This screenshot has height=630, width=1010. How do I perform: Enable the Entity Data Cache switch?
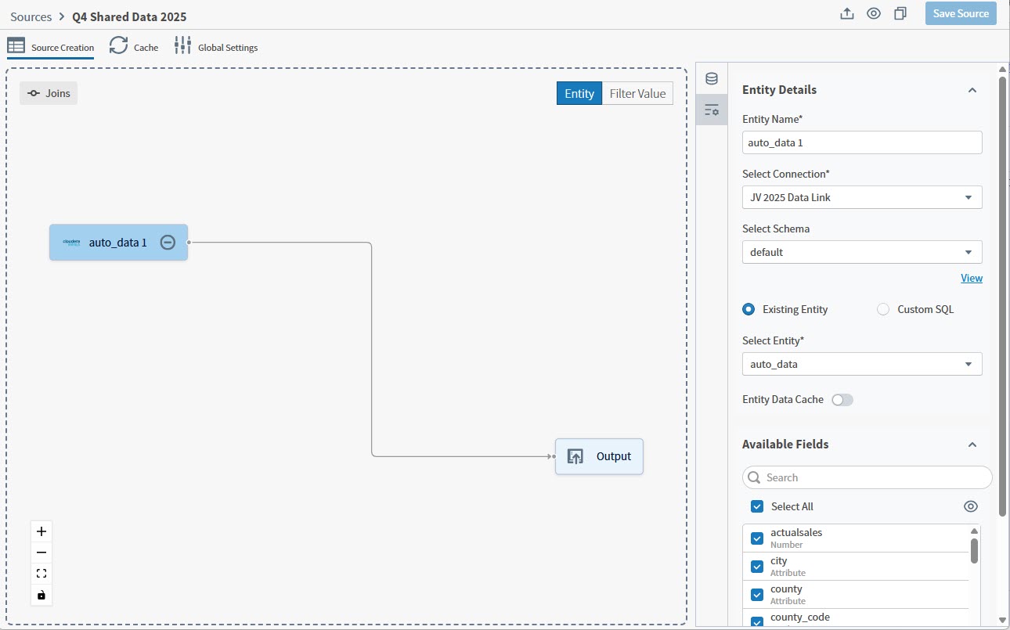click(842, 400)
